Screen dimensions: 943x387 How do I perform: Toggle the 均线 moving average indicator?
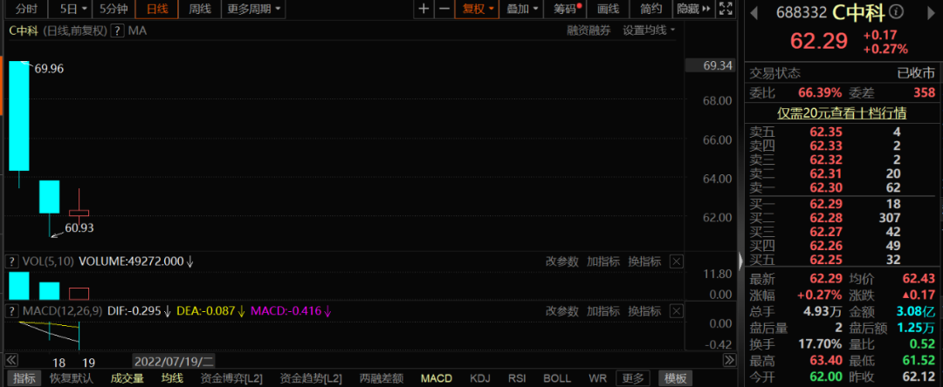(x=172, y=378)
